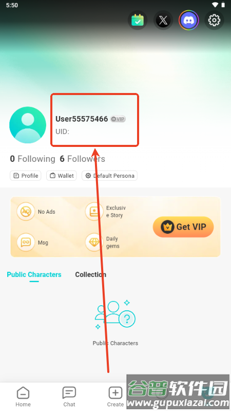231x411 pixels.
Task: Open the Wallet button
Action: point(62,176)
